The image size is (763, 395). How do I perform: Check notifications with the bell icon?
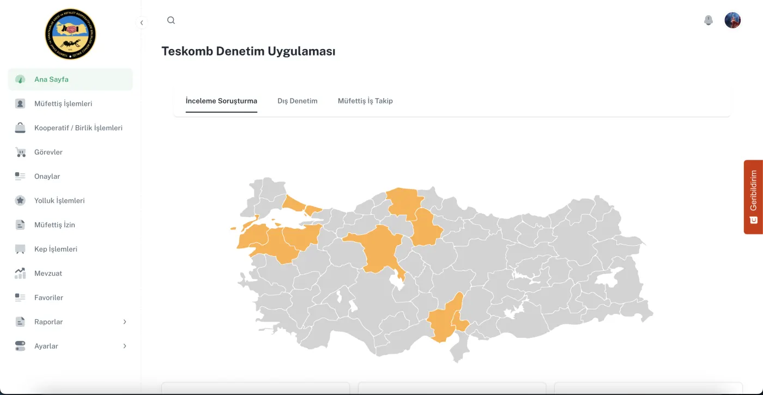click(x=708, y=20)
